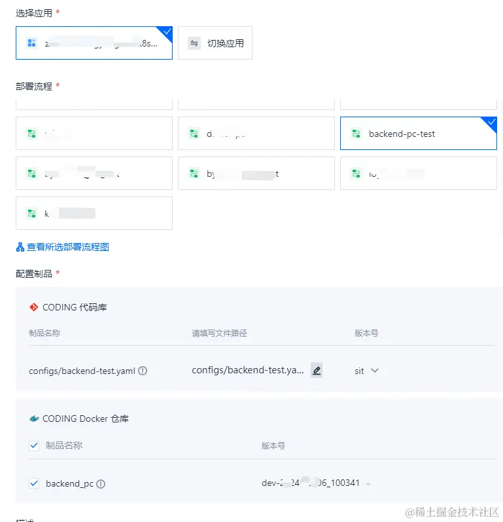Select the deployment flow card starting with d
503x522 pixels.
(256, 133)
